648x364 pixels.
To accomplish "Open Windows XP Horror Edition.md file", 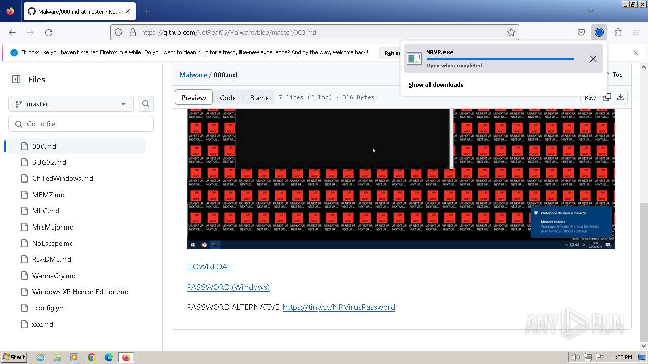I will [80, 292].
